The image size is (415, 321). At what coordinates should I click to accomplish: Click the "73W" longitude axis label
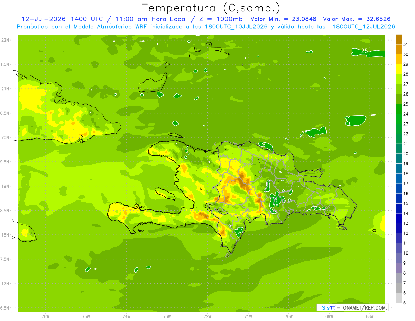click(x=167, y=316)
